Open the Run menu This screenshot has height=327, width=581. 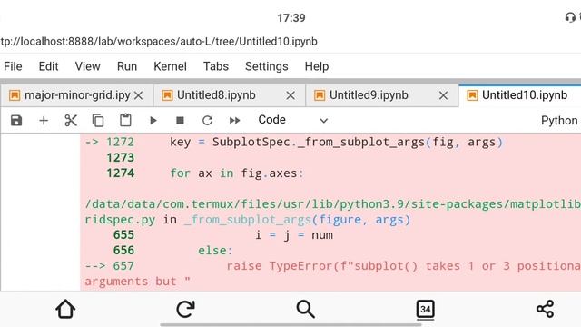pyautogui.click(x=127, y=66)
